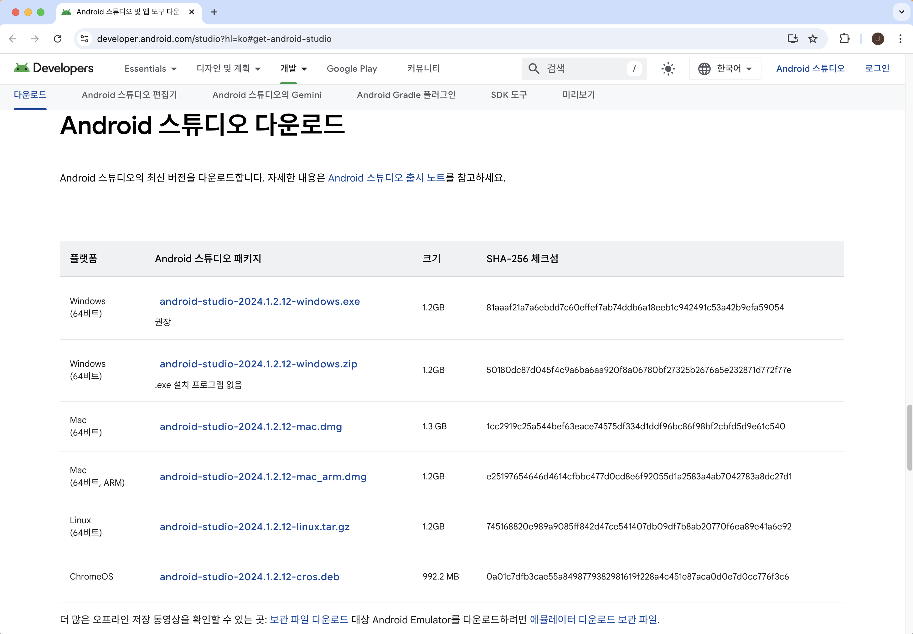Expand the 디자인 및 계획 dropdown
The height and width of the screenshot is (634, 913).
coord(229,69)
